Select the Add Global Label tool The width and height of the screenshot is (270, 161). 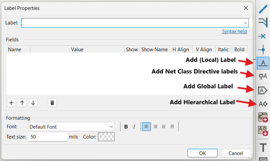[x=263, y=90]
